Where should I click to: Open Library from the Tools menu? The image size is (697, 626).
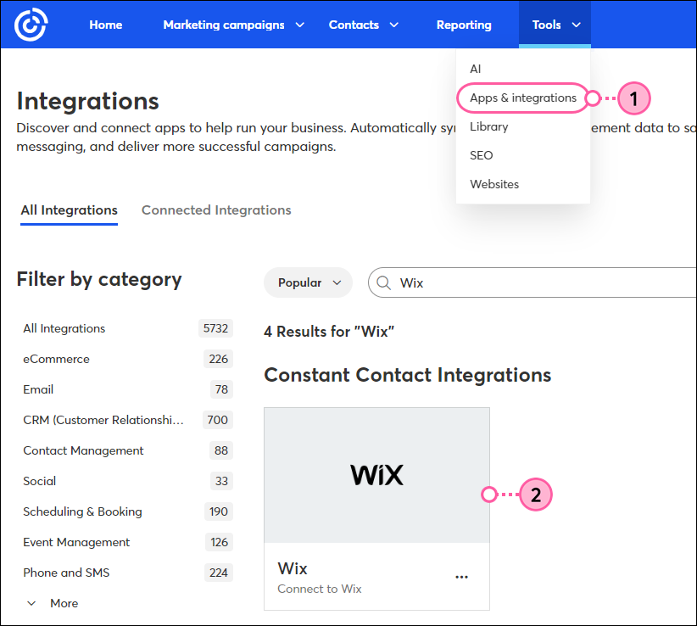pyautogui.click(x=489, y=126)
